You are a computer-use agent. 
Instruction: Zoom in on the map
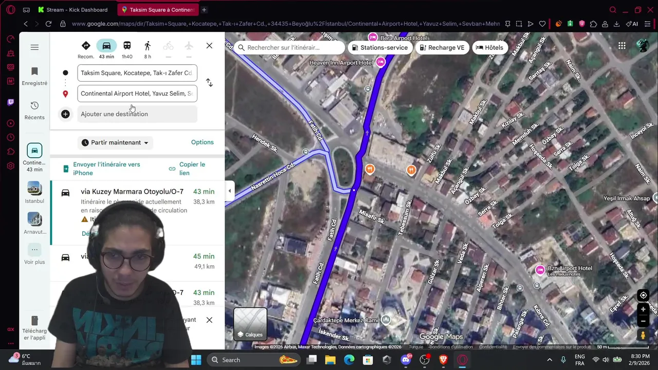[x=643, y=309]
